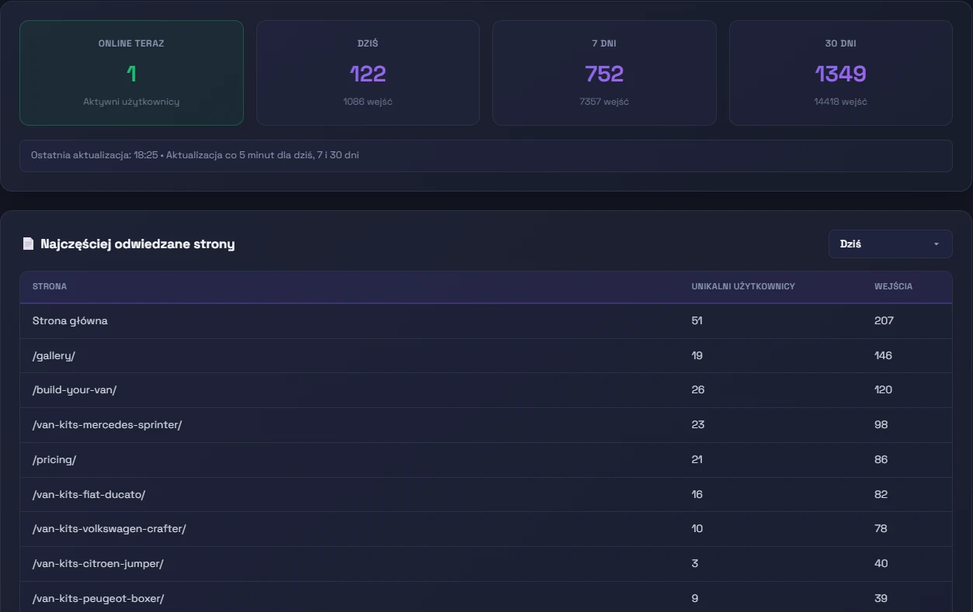Sort by Wejścia column header
The width and height of the screenshot is (973, 612).
[x=893, y=286]
